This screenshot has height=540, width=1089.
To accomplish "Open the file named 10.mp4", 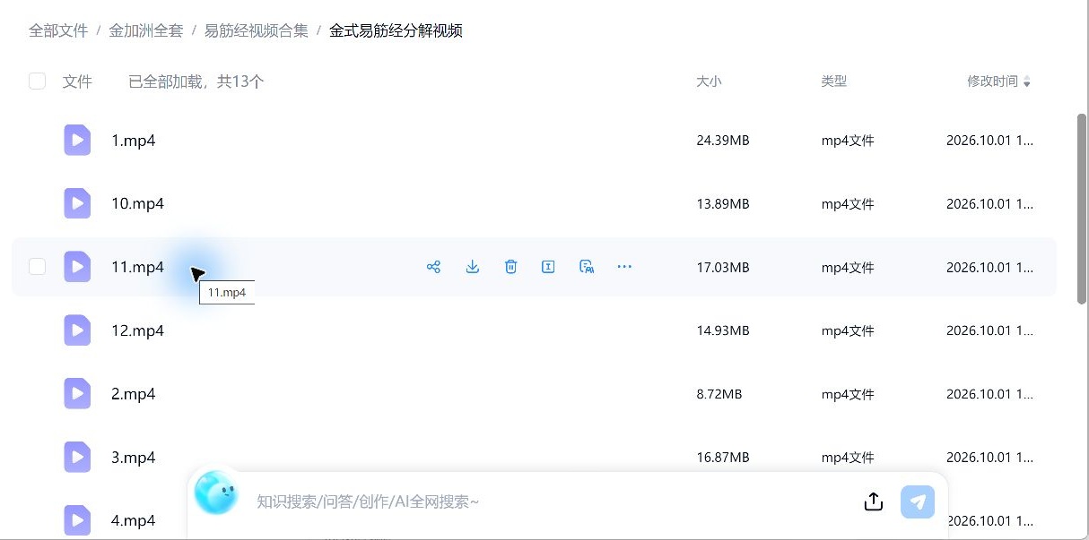I will [138, 204].
